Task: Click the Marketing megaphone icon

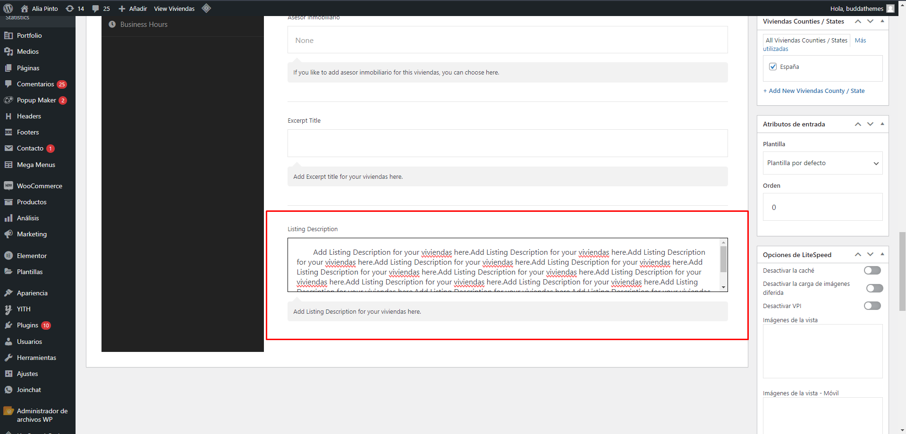Action: point(8,234)
